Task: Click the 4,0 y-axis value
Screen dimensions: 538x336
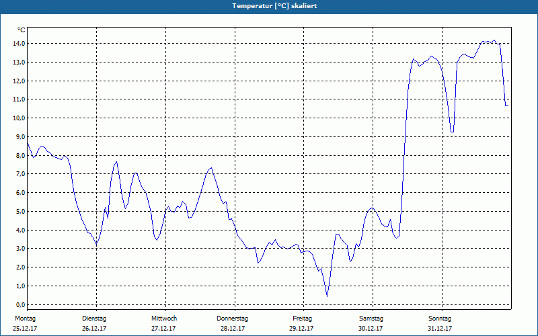Action: (x=21, y=230)
